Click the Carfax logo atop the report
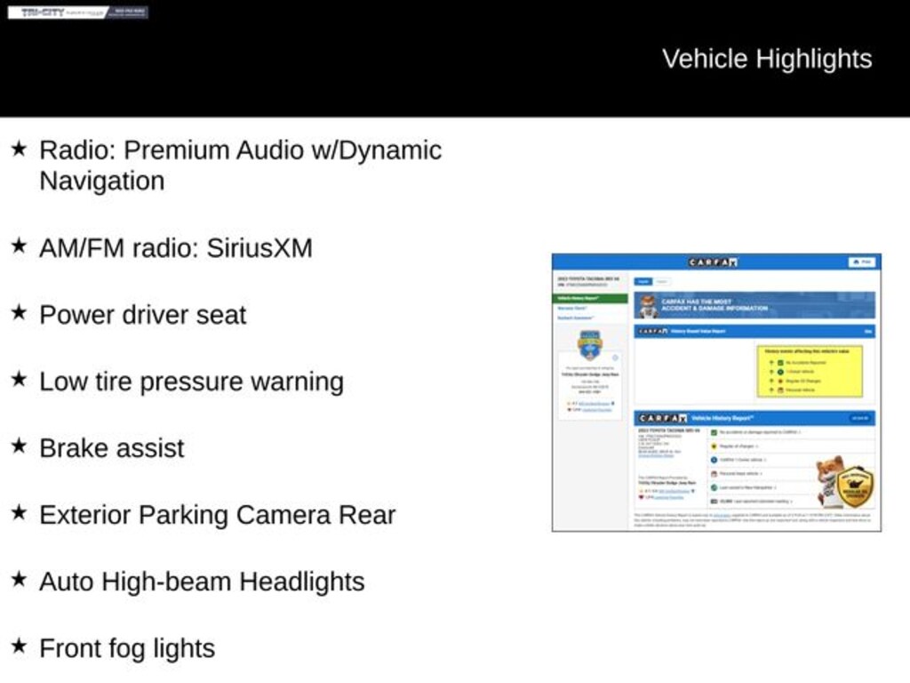Screen dimensions: 910x683 tap(713, 262)
